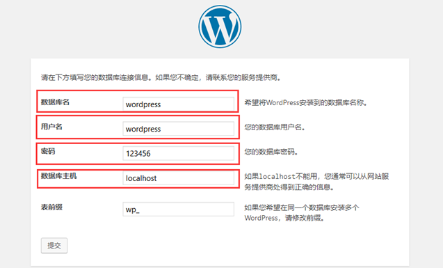Click the 密码 field label
The width and height of the screenshot is (443, 268).
tap(48, 151)
